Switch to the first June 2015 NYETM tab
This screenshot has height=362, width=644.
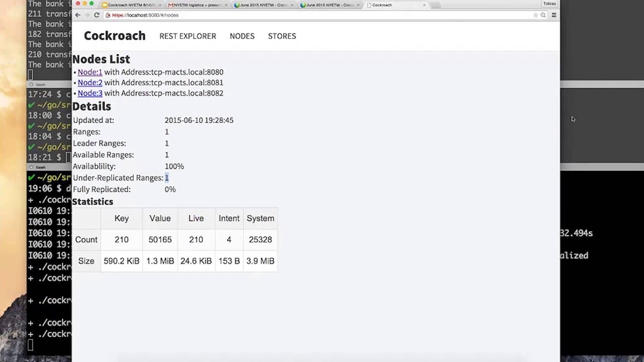click(264, 5)
